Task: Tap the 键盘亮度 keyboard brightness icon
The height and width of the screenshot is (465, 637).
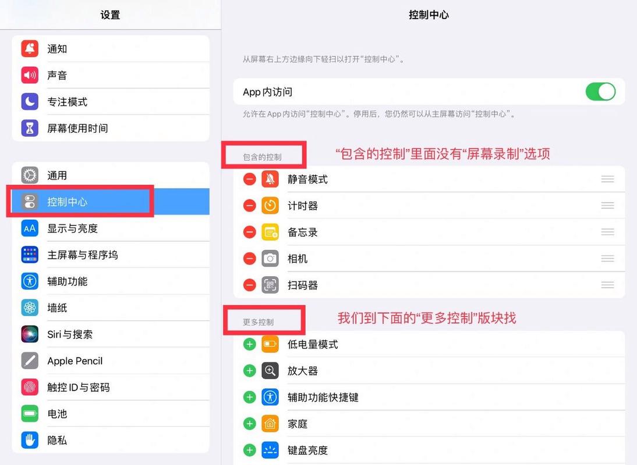Action: point(270,450)
